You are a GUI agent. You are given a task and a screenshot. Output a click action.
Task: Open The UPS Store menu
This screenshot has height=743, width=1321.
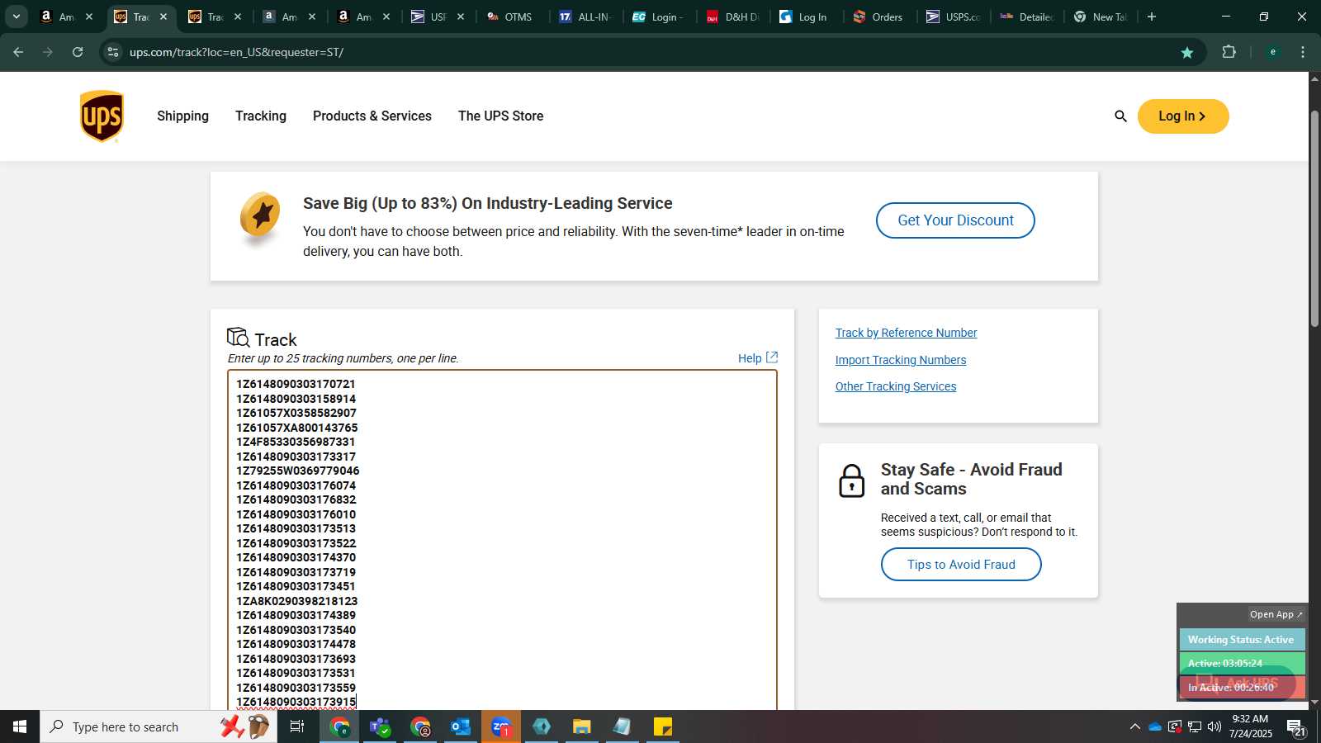(500, 116)
